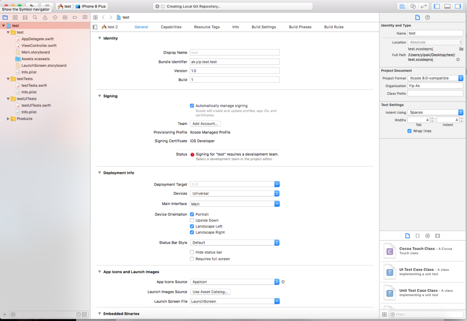
Task: Click arrow next to App Icons Source
Action: pyautogui.click(x=283, y=282)
